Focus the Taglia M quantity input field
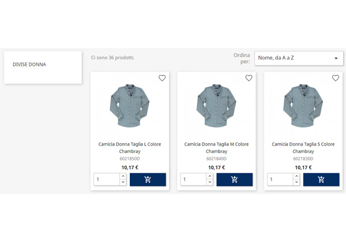This screenshot has width=346, height=231. (x=193, y=180)
